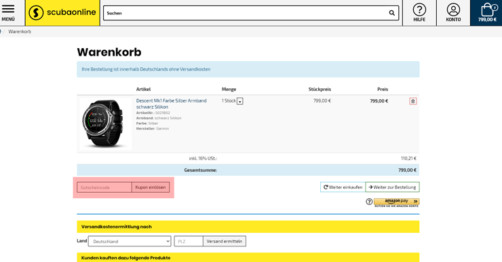Go to scubaonline home via logo
This screenshot has width=502, height=262.
(x=62, y=13)
